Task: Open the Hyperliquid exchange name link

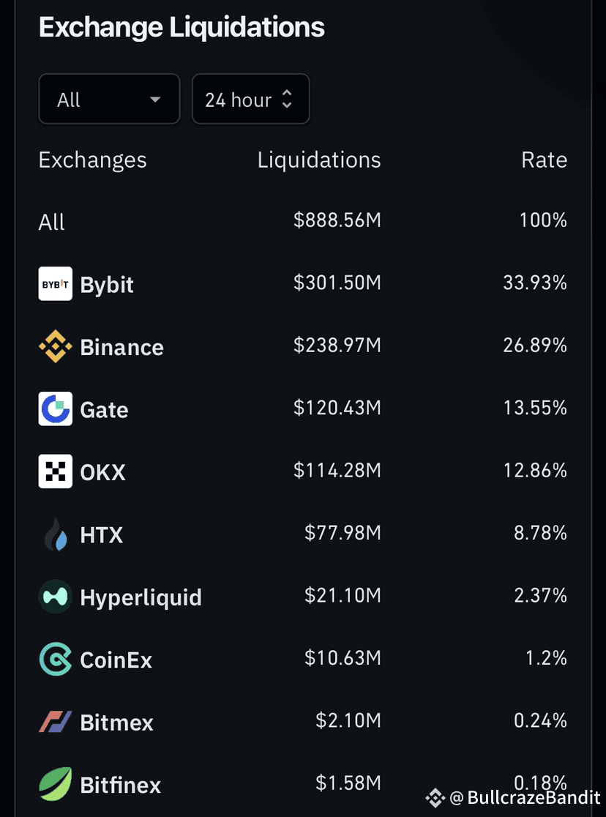Action: 141,597
